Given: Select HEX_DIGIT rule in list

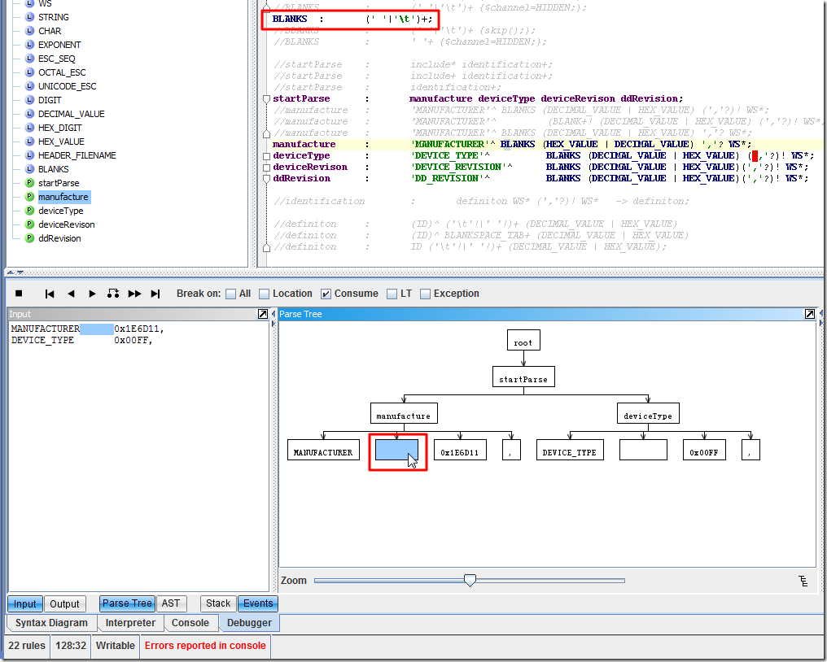Looking at the screenshot, I should click(x=59, y=128).
